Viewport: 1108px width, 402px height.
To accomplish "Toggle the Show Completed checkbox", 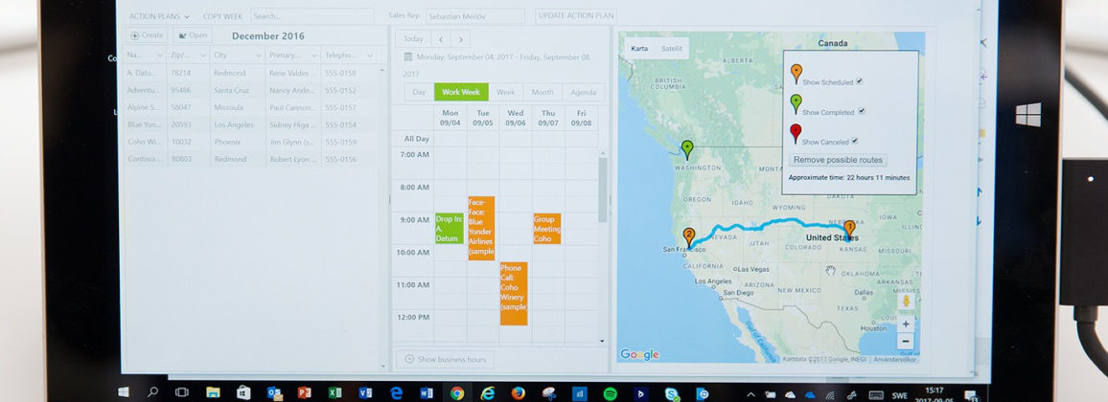I will point(862,111).
